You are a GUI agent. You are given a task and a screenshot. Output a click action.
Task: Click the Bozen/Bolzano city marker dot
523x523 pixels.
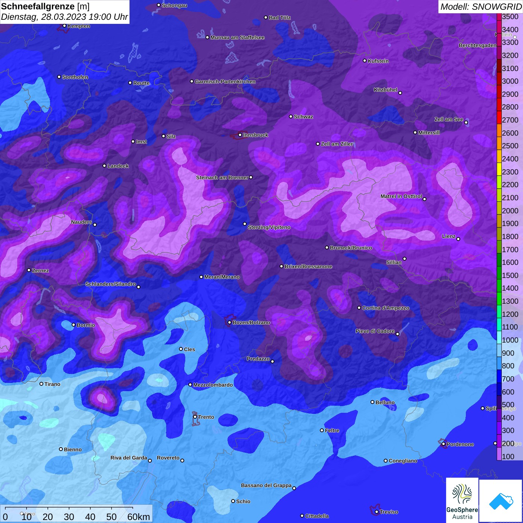coord(229,322)
